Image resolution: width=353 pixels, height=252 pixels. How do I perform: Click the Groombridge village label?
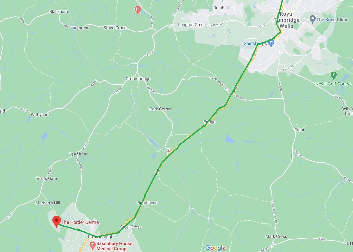[138, 79]
